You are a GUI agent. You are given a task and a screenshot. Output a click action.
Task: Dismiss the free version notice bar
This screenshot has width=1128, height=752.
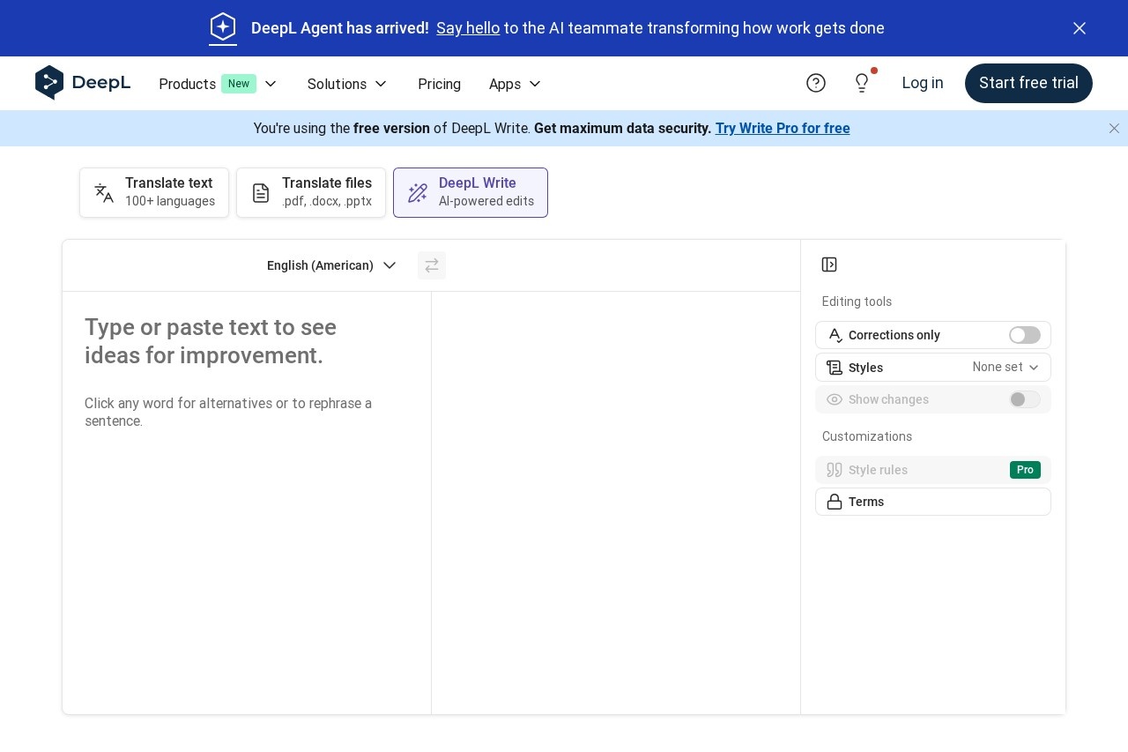pyautogui.click(x=1114, y=129)
